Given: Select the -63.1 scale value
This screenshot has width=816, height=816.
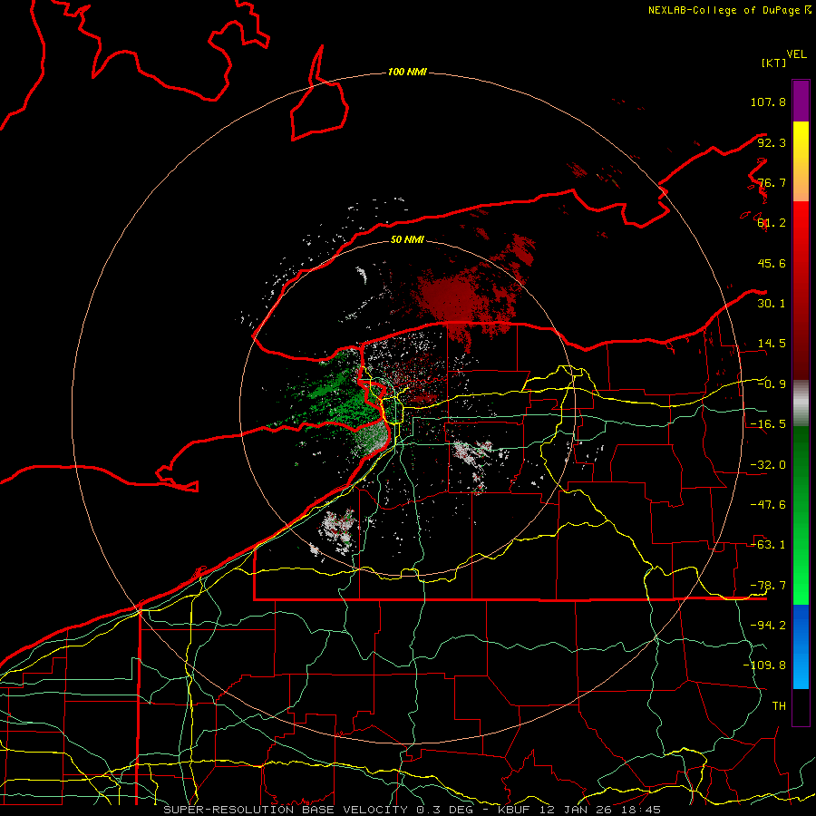Looking at the screenshot, I should [x=768, y=545].
